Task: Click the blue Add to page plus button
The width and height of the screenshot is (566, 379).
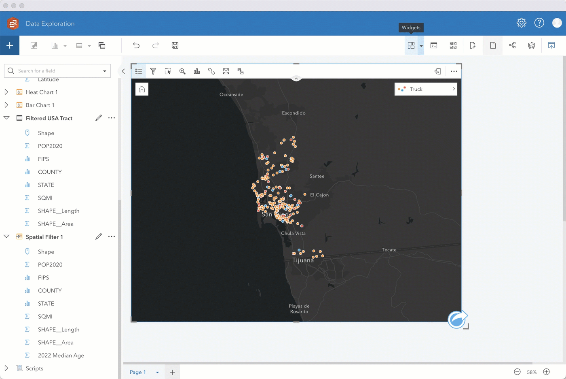Action: pos(10,45)
